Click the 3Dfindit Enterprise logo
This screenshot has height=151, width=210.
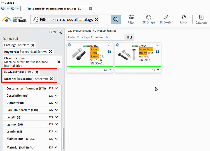(15, 20)
